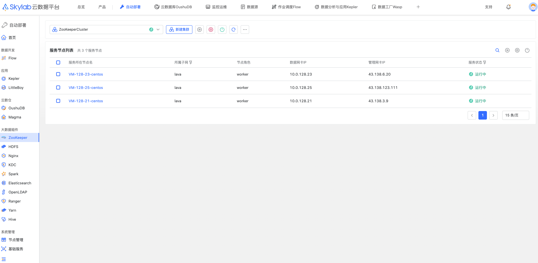The image size is (538, 263).
Task: Toggle the select-all header checkbox
Action: 58,62
